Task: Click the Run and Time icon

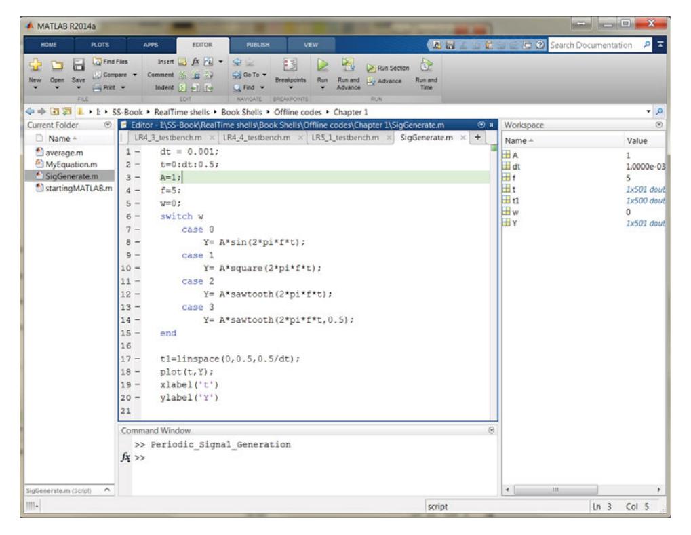Action: click(x=426, y=65)
